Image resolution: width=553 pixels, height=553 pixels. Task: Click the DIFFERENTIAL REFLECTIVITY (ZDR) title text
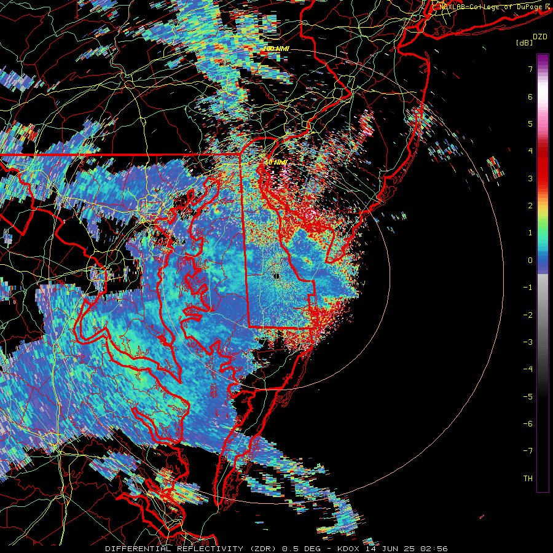192,549
